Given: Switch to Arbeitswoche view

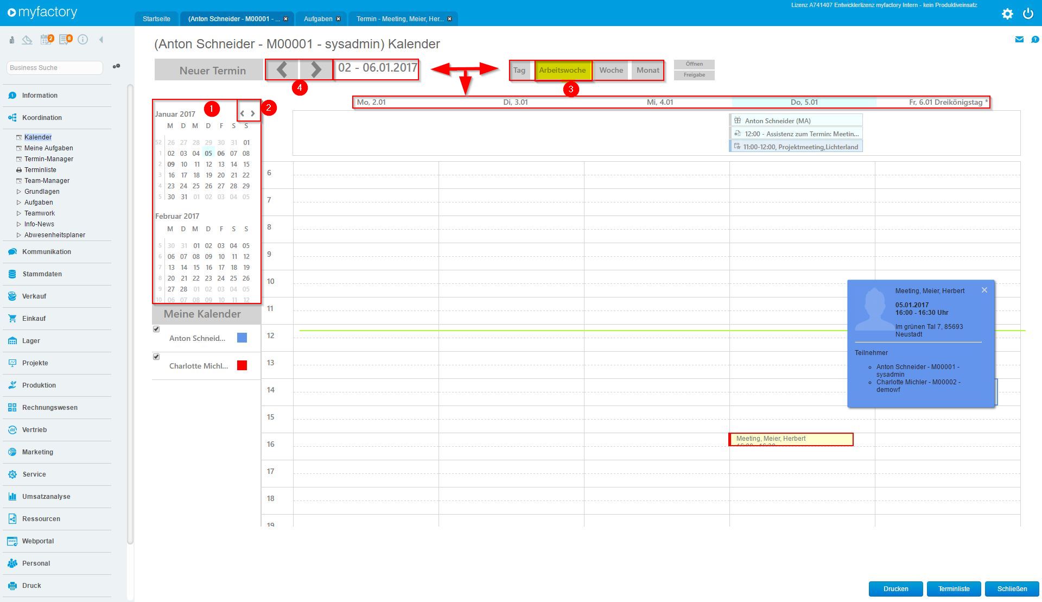Looking at the screenshot, I should pos(562,71).
